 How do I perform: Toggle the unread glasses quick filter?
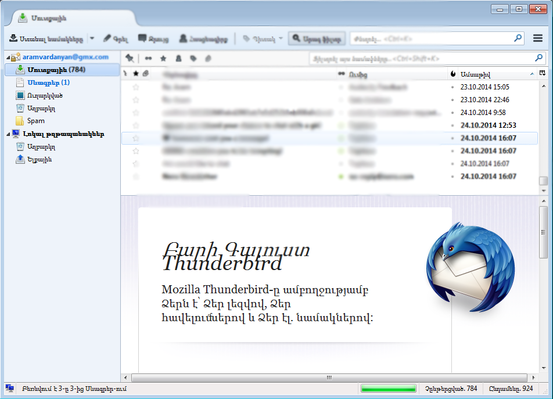pyautogui.click(x=148, y=59)
